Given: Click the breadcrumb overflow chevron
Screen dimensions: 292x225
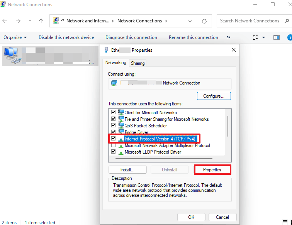Looking at the screenshot, I should [x=63, y=20].
